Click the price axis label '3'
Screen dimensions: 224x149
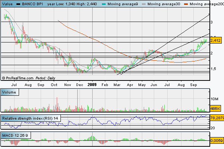(211, 22)
